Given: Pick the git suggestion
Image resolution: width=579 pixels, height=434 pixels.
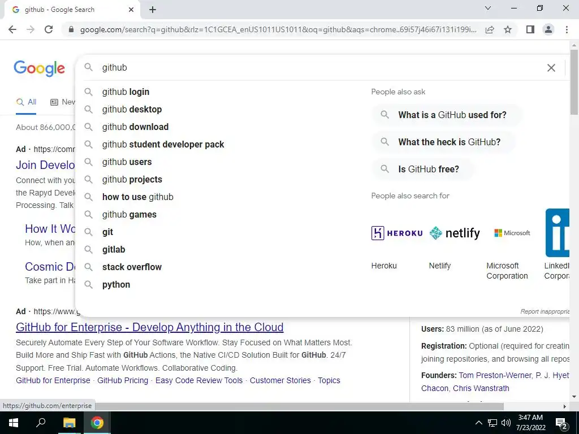Looking at the screenshot, I should point(107,232).
